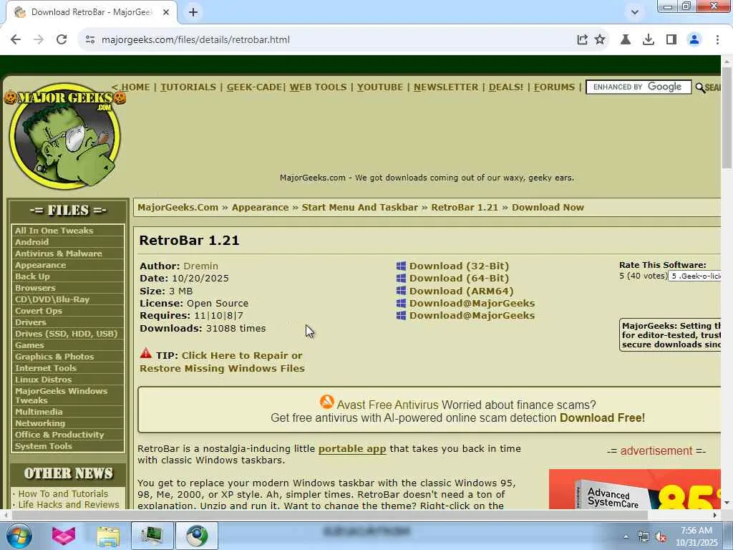Click the address bar URL

point(195,40)
